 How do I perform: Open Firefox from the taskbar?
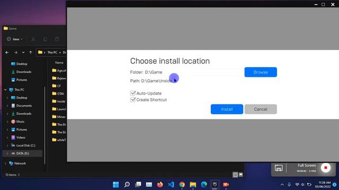click(160, 185)
